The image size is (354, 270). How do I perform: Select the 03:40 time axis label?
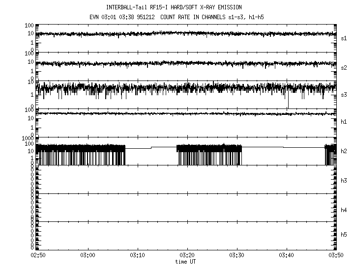click(x=287, y=256)
